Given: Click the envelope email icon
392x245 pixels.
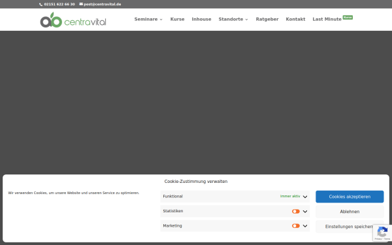Looking at the screenshot, I should [x=81, y=4].
